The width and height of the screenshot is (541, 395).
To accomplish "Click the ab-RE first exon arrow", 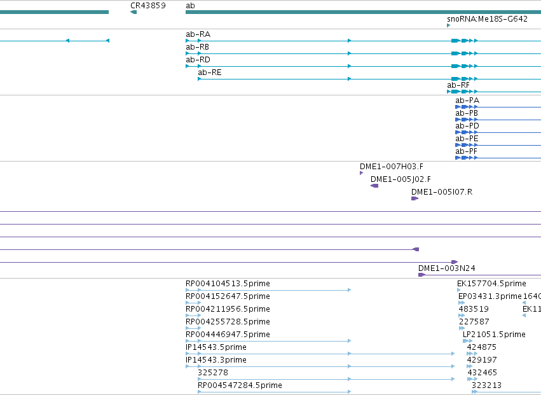I will (x=200, y=79).
